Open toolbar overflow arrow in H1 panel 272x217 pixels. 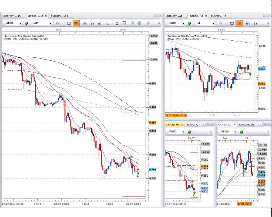[x=211, y=132]
